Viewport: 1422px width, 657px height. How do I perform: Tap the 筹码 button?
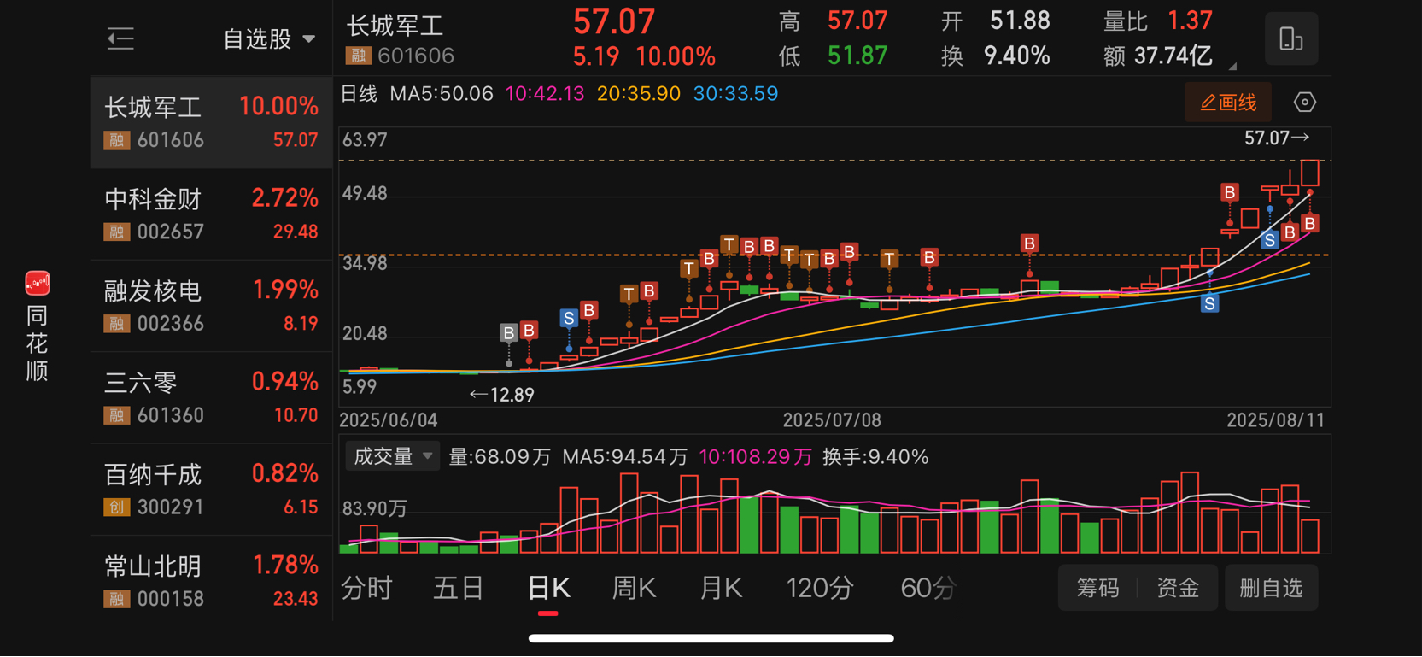(x=1097, y=588)
